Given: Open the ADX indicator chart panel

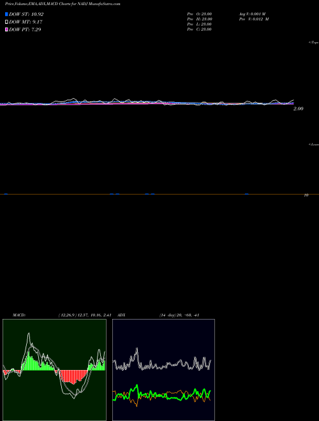Looking at the screenshot, I should [163, 370].
